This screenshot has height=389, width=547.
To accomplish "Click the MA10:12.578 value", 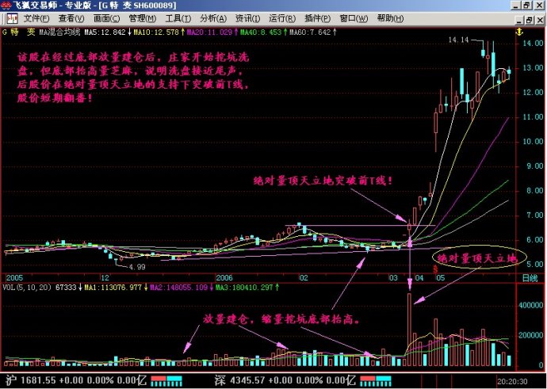I will (156, 32).
